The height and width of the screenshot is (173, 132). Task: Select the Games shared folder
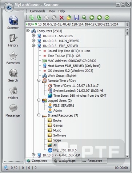click(x=58, y=126)
